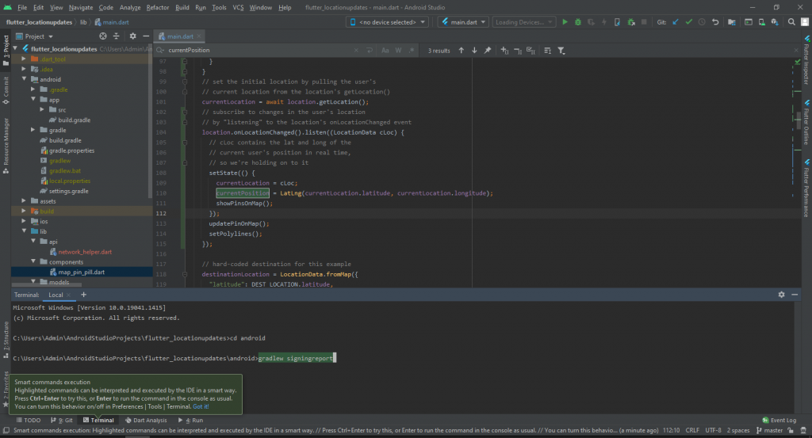Hide the Project panel
This screenshot has height=438, width=812.
[x=146, y=36]
